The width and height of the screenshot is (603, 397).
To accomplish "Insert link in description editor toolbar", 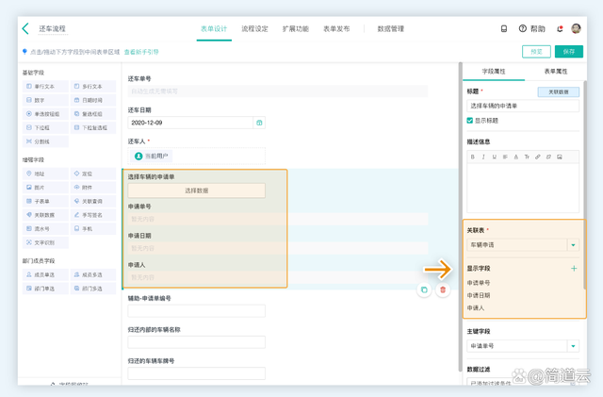I will pos(538,157).
